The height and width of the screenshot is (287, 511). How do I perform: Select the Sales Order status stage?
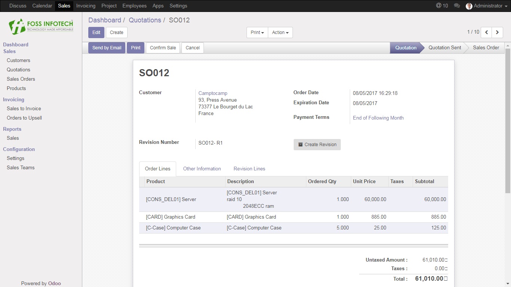[x=486, y=48]
